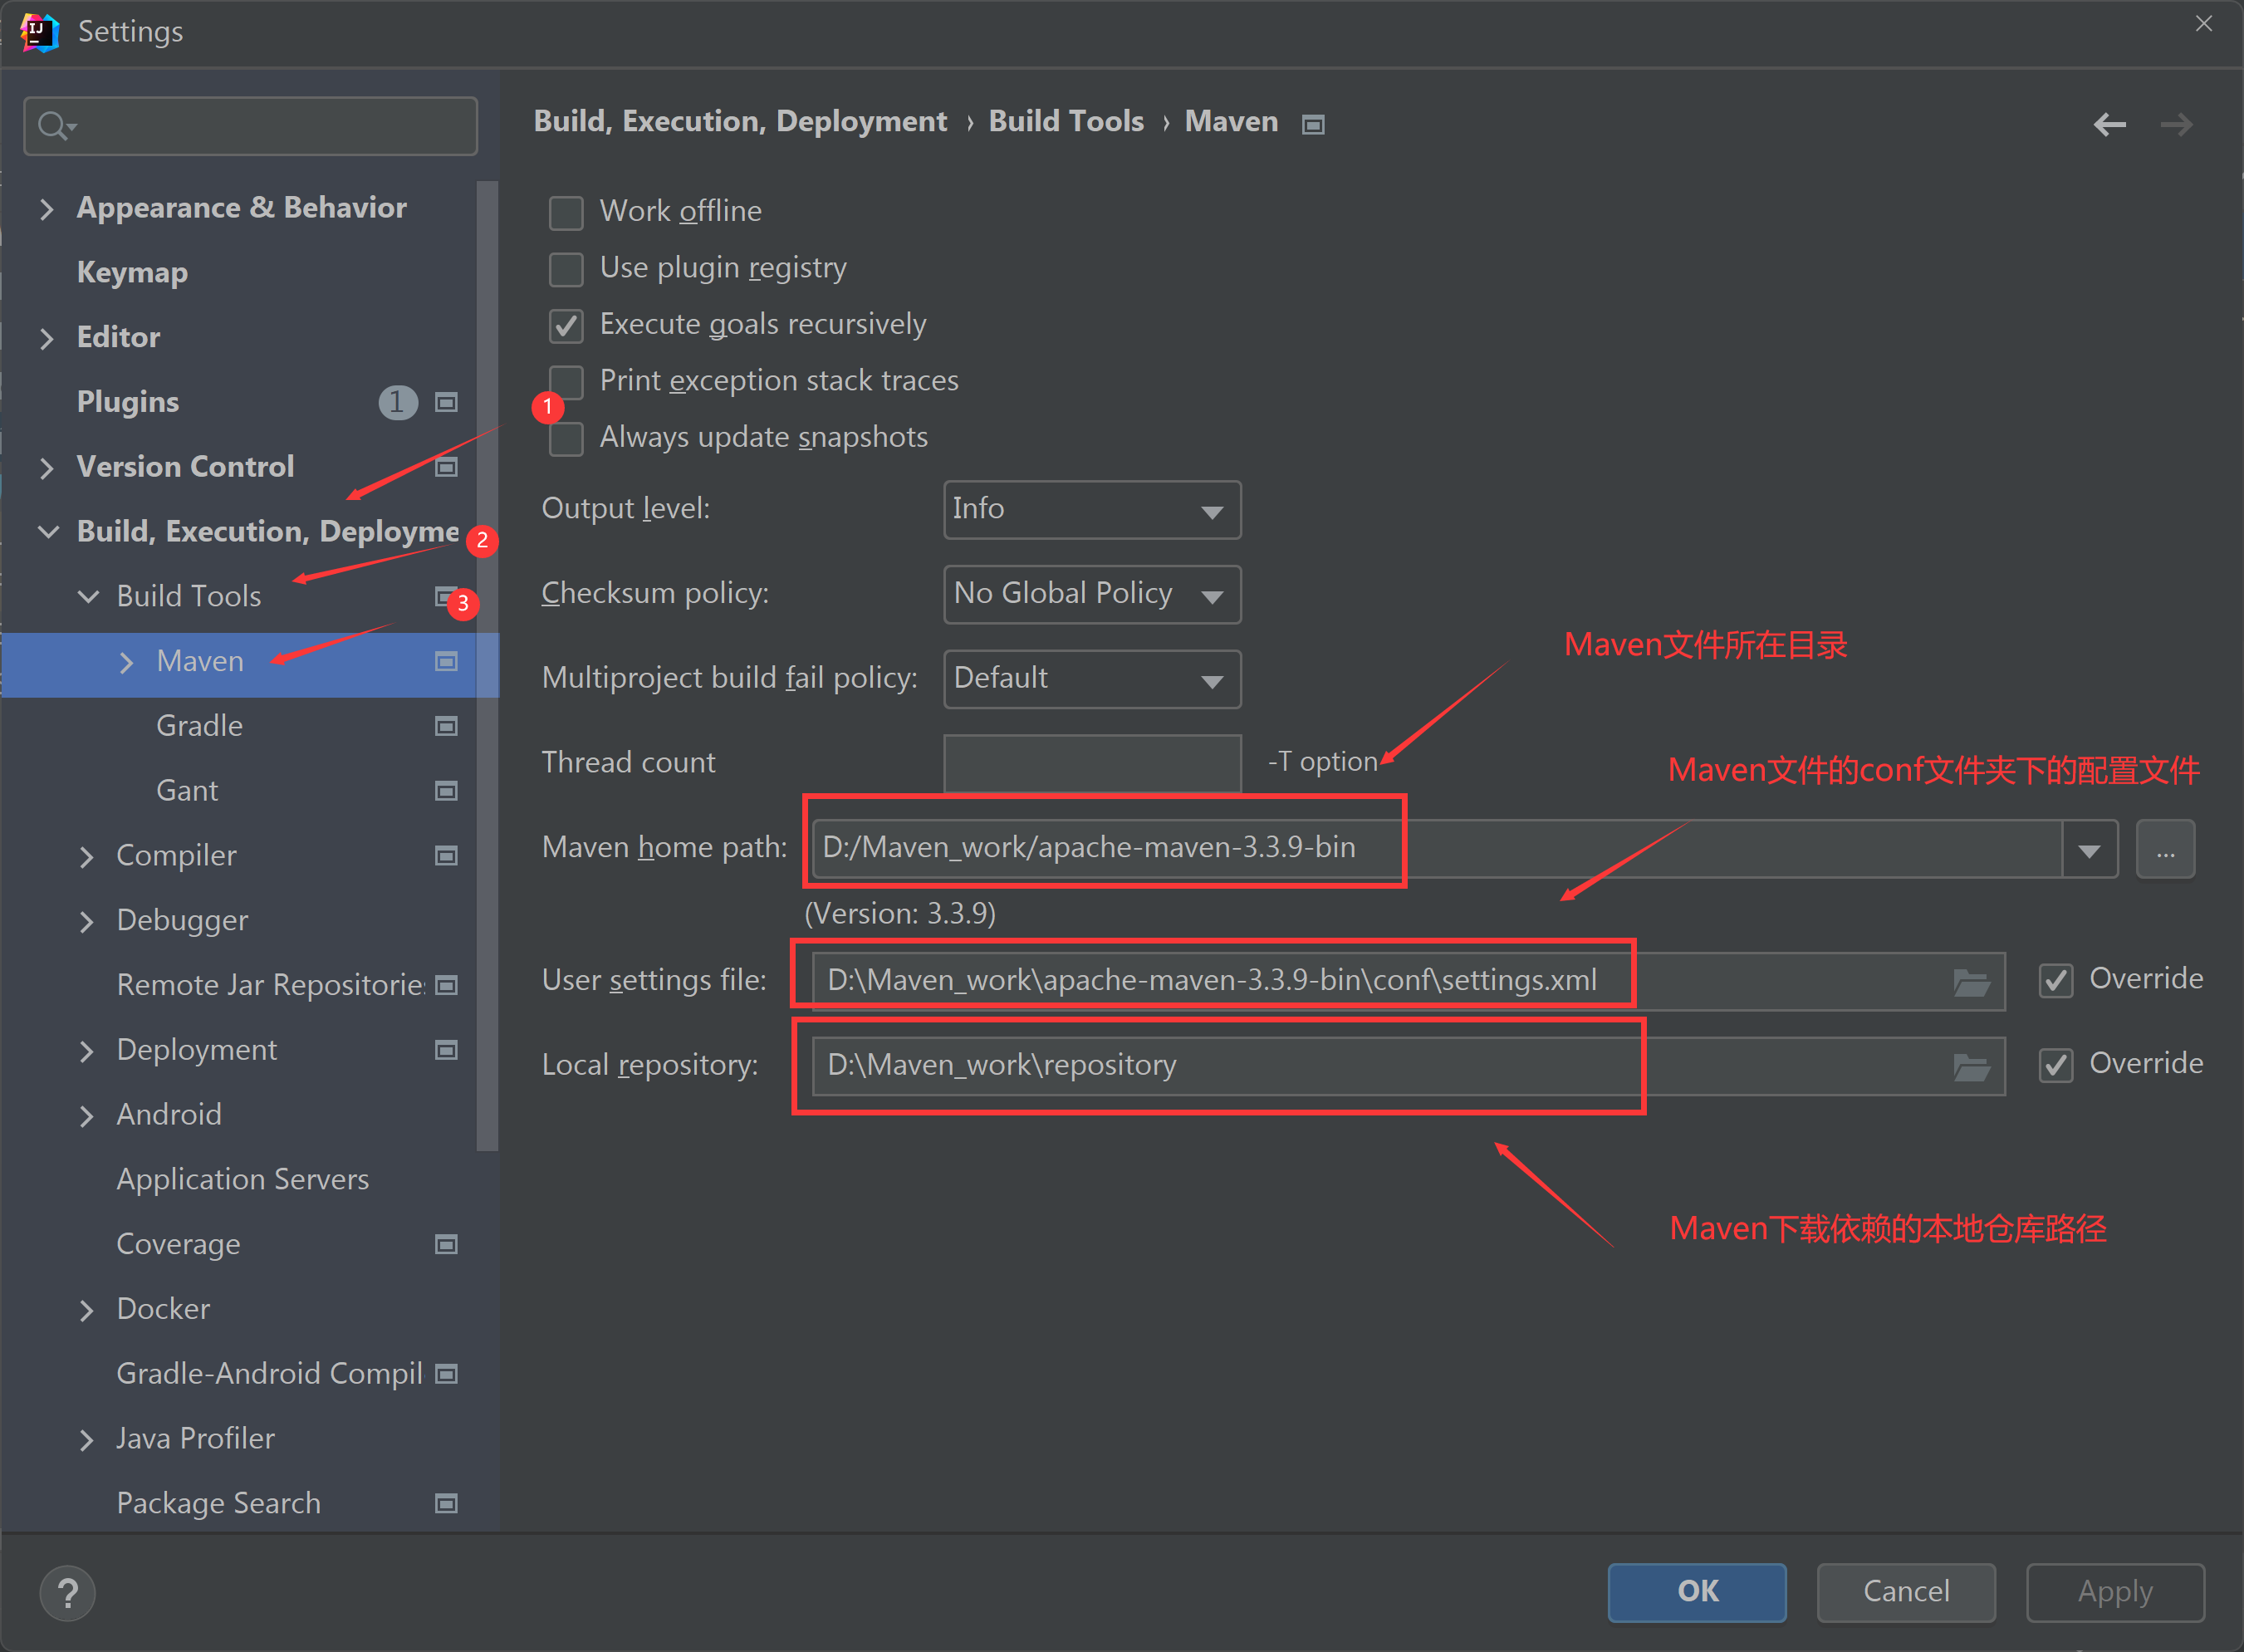Expand the Compiler tree node
2244x1652 pixels.
[x=87, y=856]
